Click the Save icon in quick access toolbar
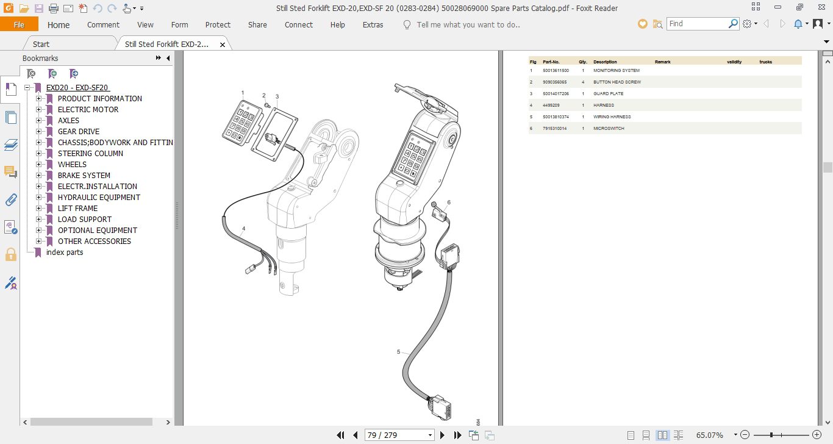 [x=38, y=9]
